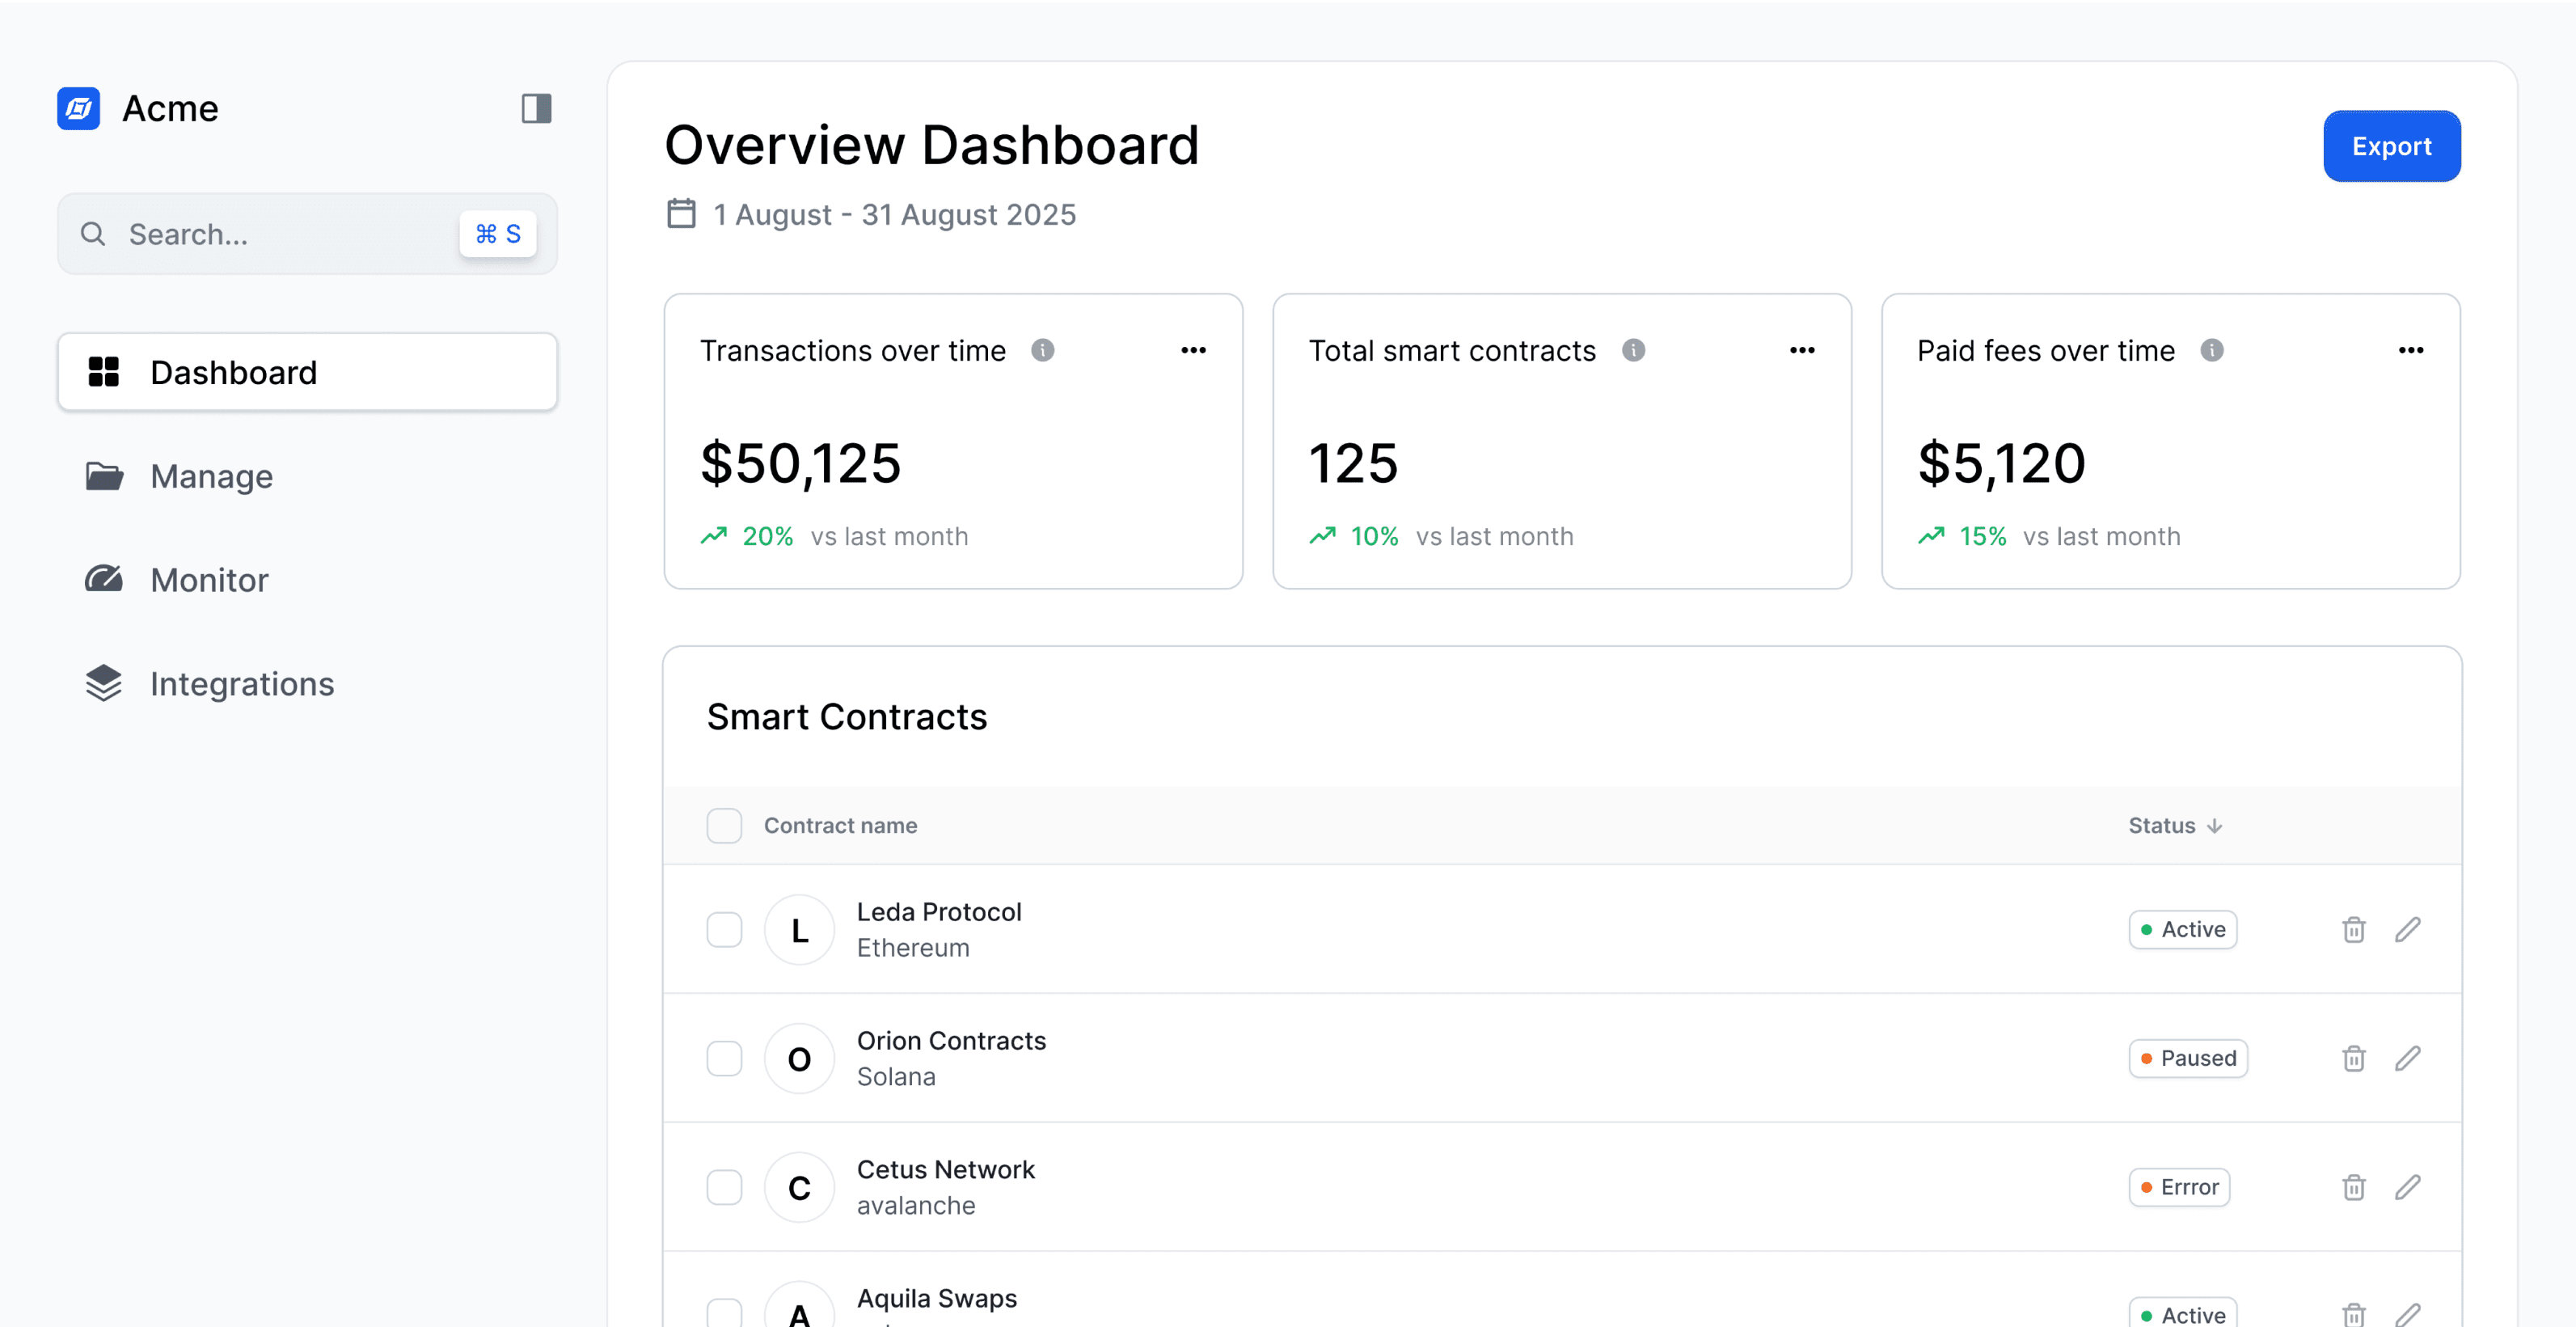Click the Solana network label
The height and width of the screenshot is (1327, 2576).
pyautogui.click(x=895, y=1076)
